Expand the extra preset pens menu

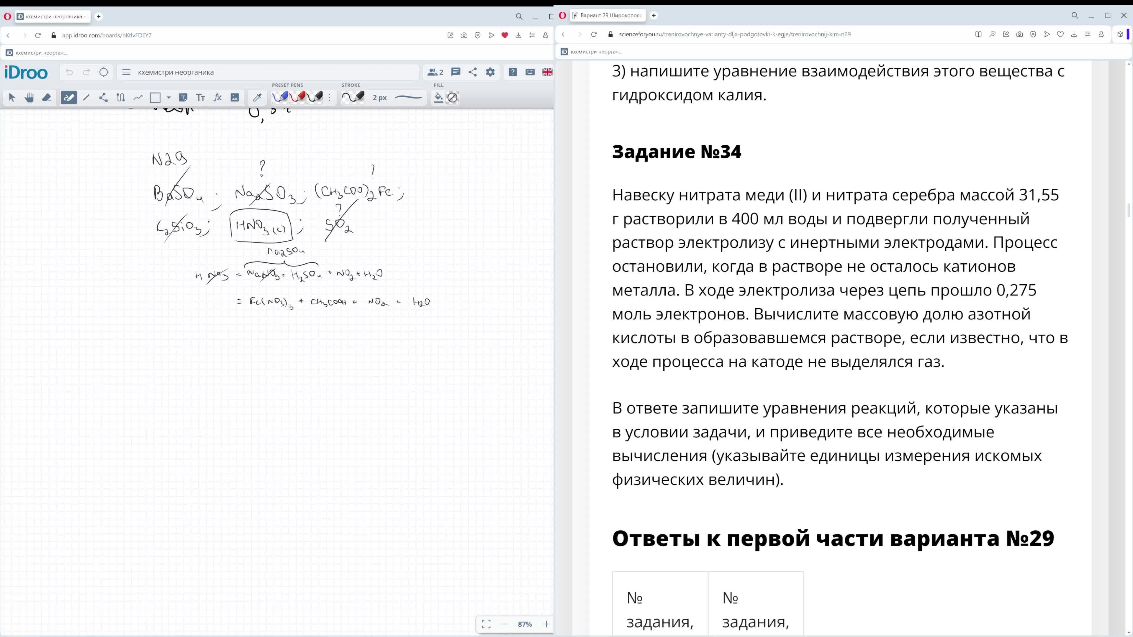tap(330, 98)
